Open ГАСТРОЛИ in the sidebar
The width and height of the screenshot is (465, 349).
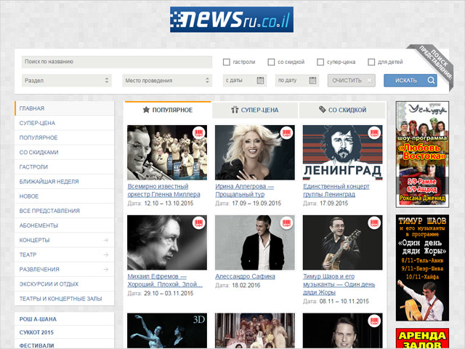tap(65, 167)
